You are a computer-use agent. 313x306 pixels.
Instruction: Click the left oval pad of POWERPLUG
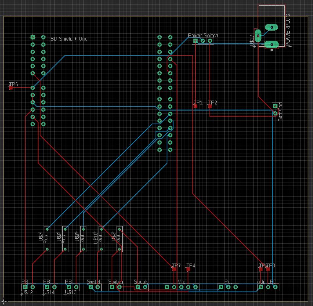tap(258, 36)
